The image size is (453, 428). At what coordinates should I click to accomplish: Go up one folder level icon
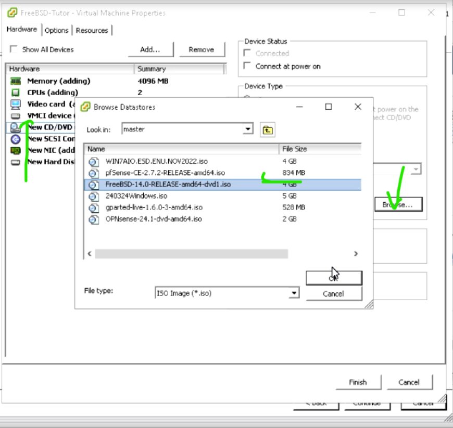(268, 130)
